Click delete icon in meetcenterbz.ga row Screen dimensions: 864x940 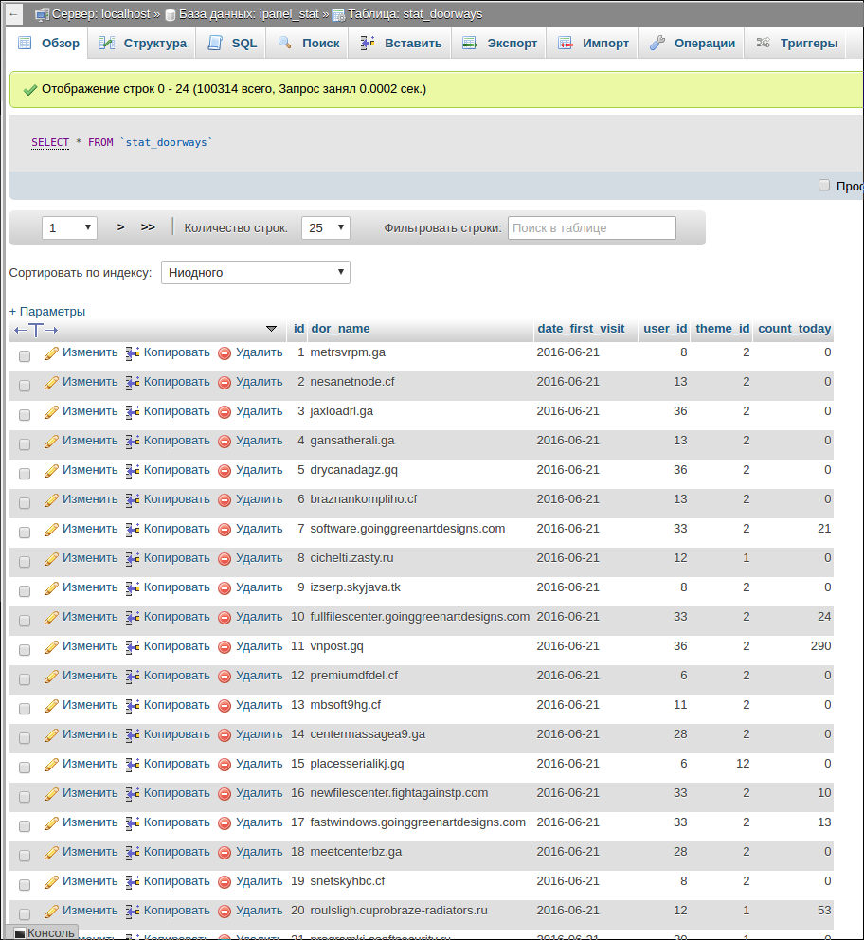click(225, 853)
